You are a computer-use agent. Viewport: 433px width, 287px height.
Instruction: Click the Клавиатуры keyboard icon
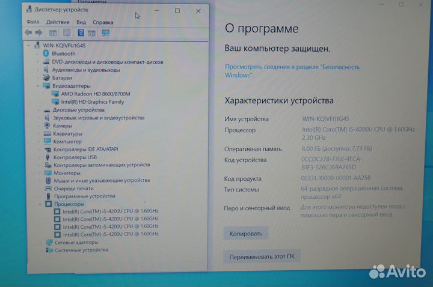pyautogui.click(x=48, y=133)
